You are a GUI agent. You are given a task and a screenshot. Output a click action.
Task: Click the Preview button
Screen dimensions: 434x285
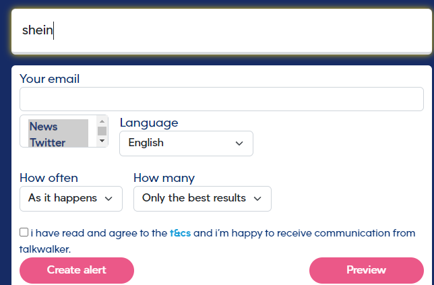367,270
